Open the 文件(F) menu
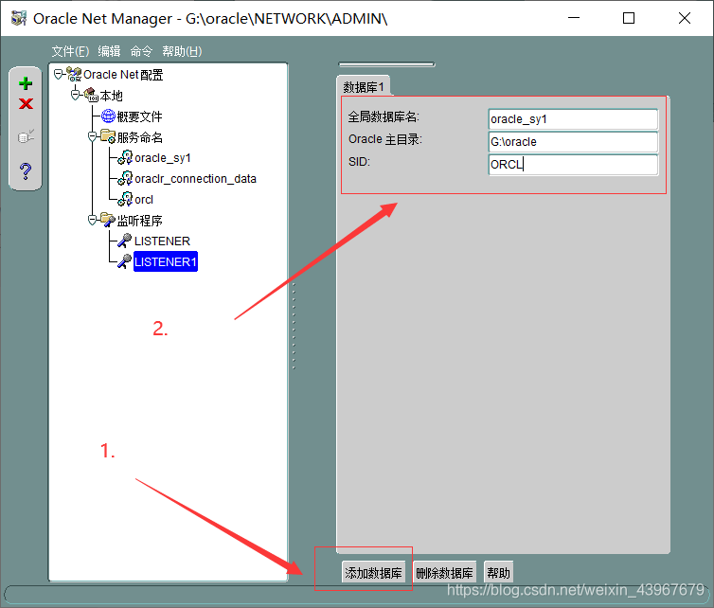 (70, 51)
